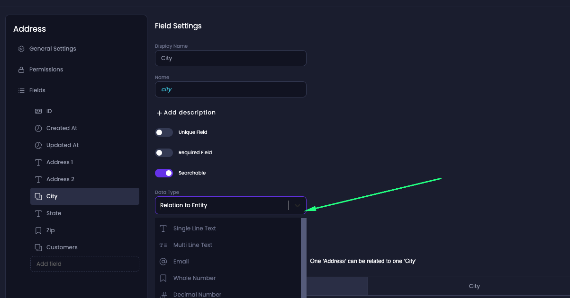
Task: Click the Multi Line Text option icon
Action: (163, 245)
